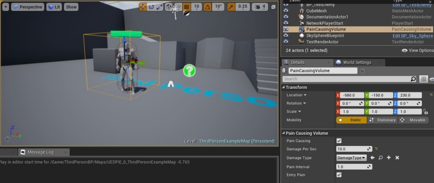Toggle scale snapping arrow icon
The width and height of the screenshot is (434, 183).
pyautogui.click(x=231, y=7)
